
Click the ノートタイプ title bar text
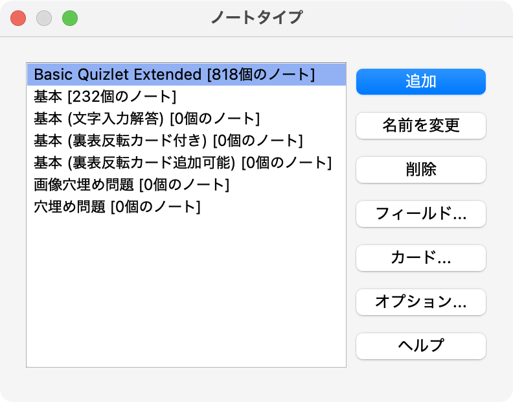tap(256, 18)
